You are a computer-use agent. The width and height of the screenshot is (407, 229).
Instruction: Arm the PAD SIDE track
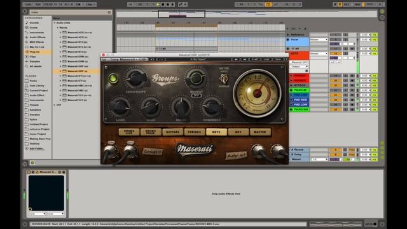click(x=352, y=100)
